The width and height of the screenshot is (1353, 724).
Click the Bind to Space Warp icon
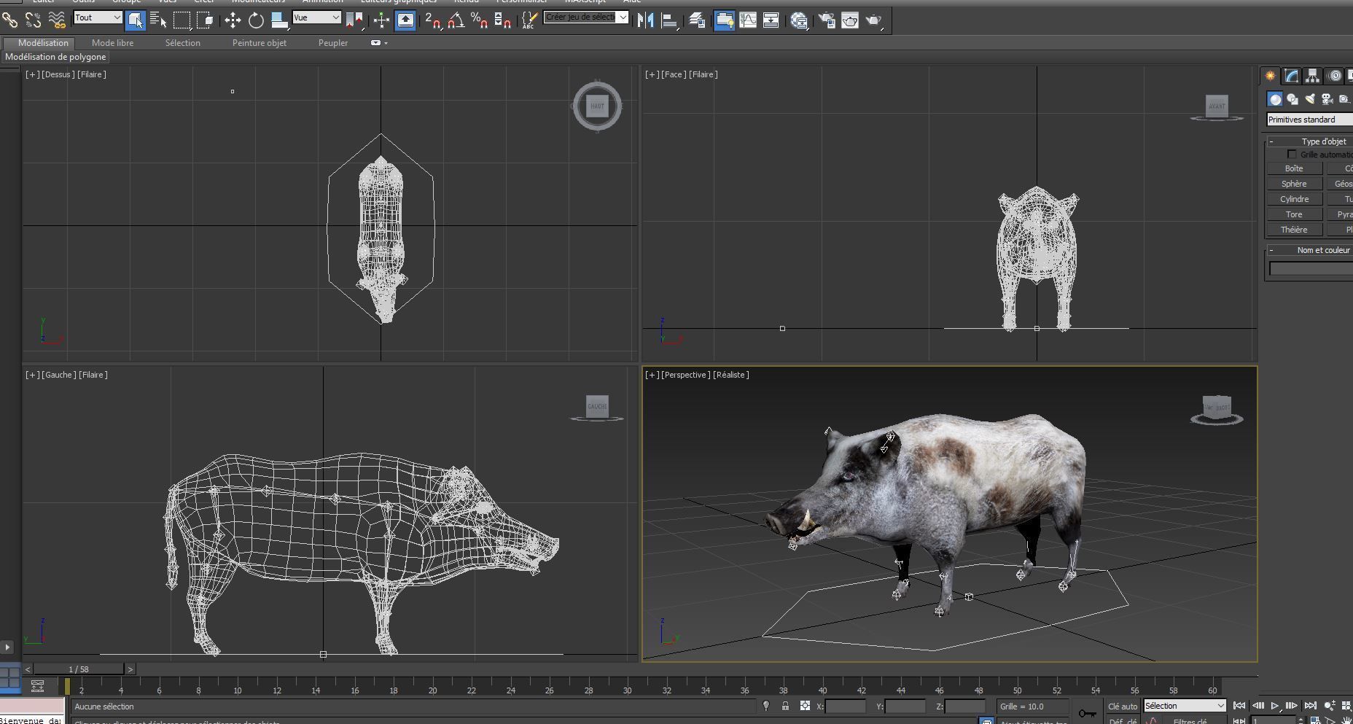click(x=57, y=20)
